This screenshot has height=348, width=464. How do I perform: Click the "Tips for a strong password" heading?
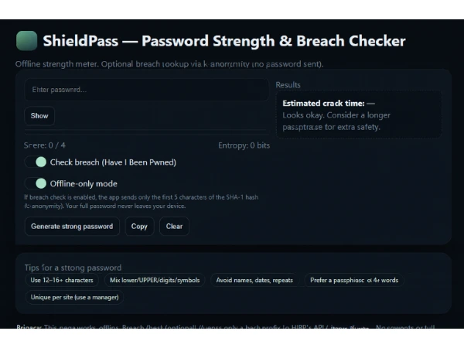73,268
